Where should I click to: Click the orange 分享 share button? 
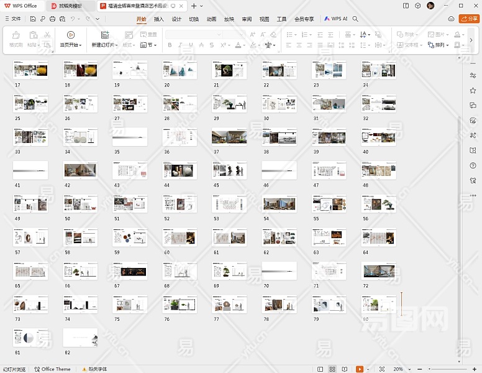[469, 19]
